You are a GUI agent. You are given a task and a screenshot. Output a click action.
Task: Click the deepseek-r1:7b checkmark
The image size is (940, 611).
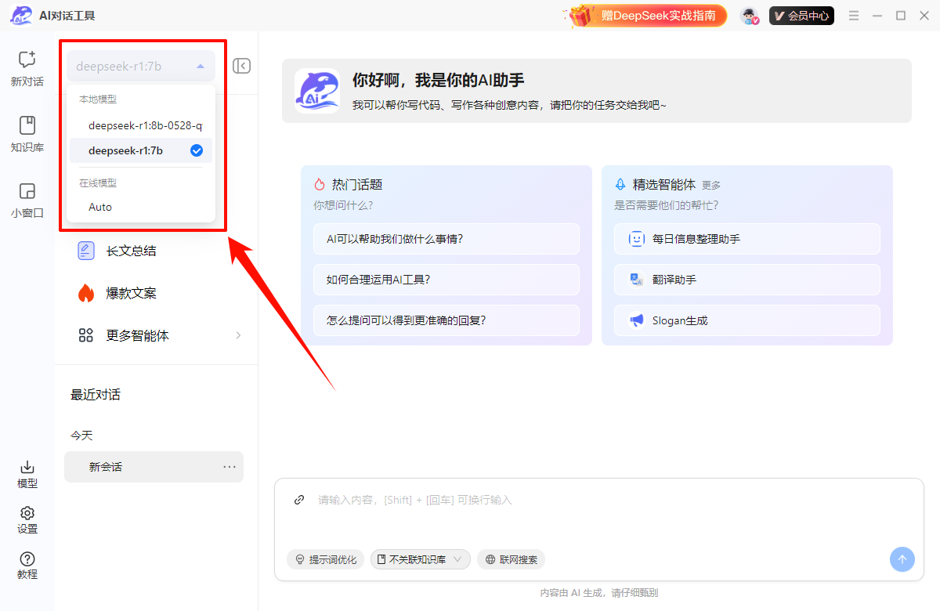tap(197, 150)
